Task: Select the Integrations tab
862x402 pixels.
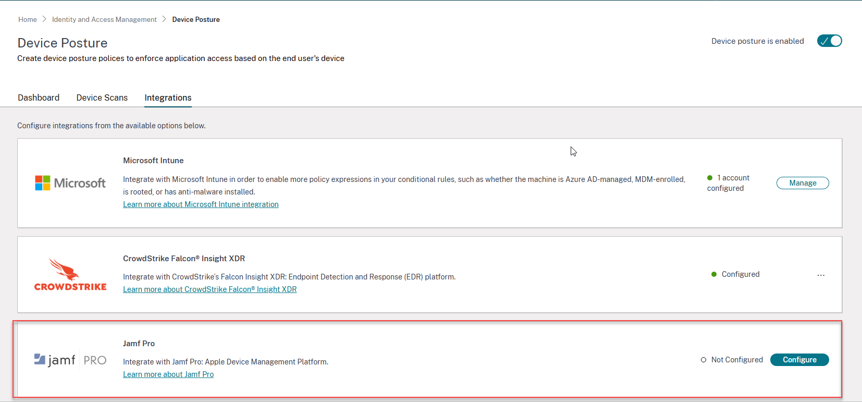Action: [x=168, y=98]
